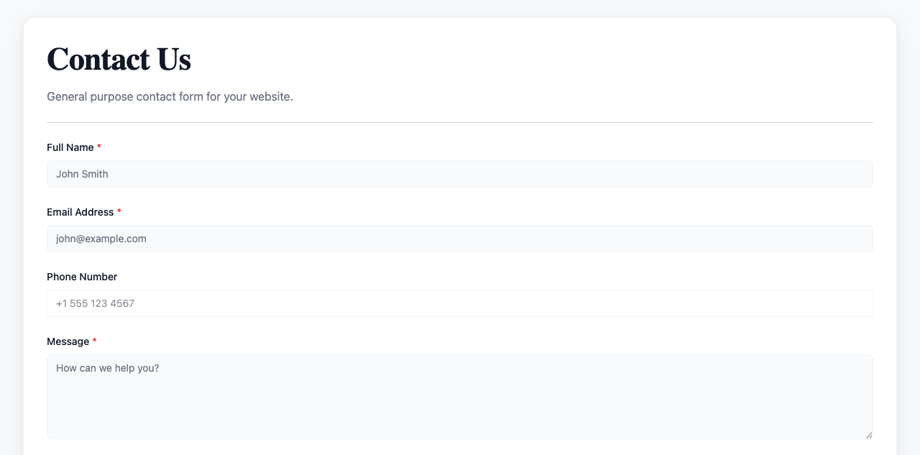Click the horizontal divider below the subtitle
Screen dimensions: 920x455
pyautogui.click(x=460, y=122)
